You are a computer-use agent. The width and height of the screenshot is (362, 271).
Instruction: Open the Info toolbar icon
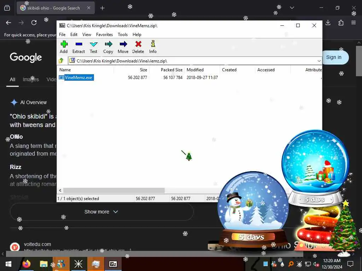pyautogui.click(x=153, y=43)
